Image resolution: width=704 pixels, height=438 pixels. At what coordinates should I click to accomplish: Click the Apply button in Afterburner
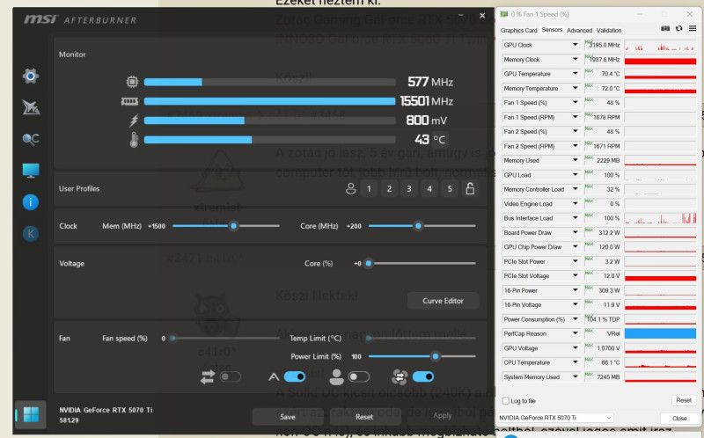pos(443,415)
